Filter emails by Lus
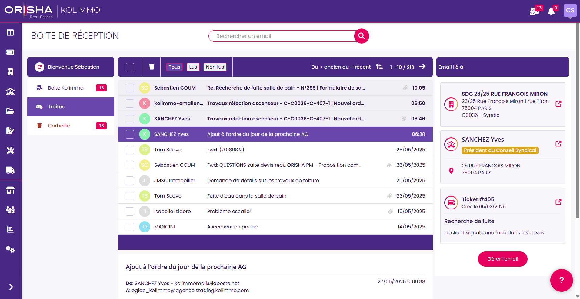Screen dimensions: 580x299 coord(193,67)
